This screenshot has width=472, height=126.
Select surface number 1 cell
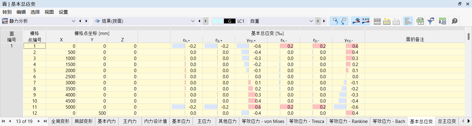tap(12, 46)
